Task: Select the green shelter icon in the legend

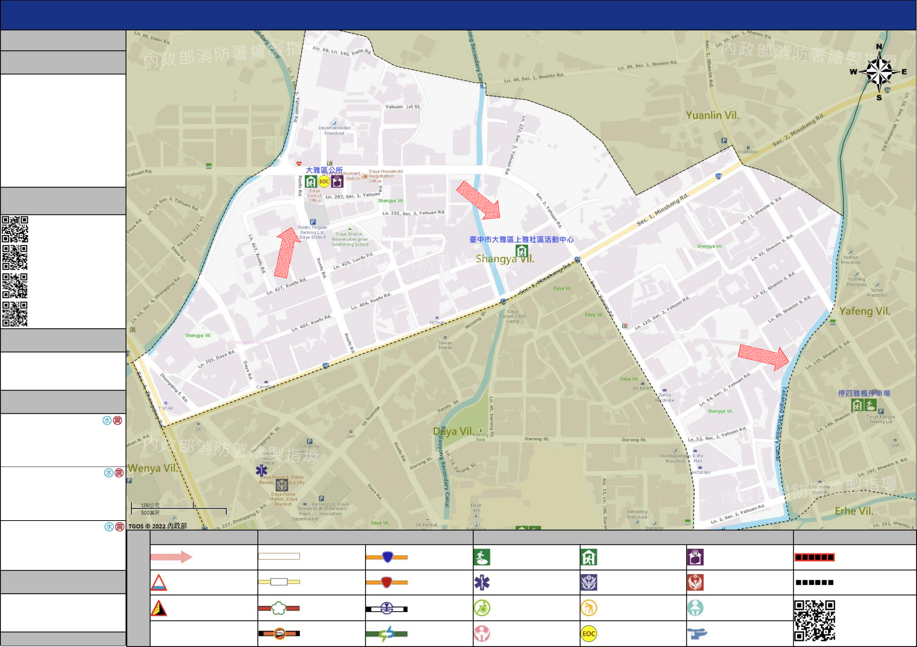Action: (x=589, y=557)
